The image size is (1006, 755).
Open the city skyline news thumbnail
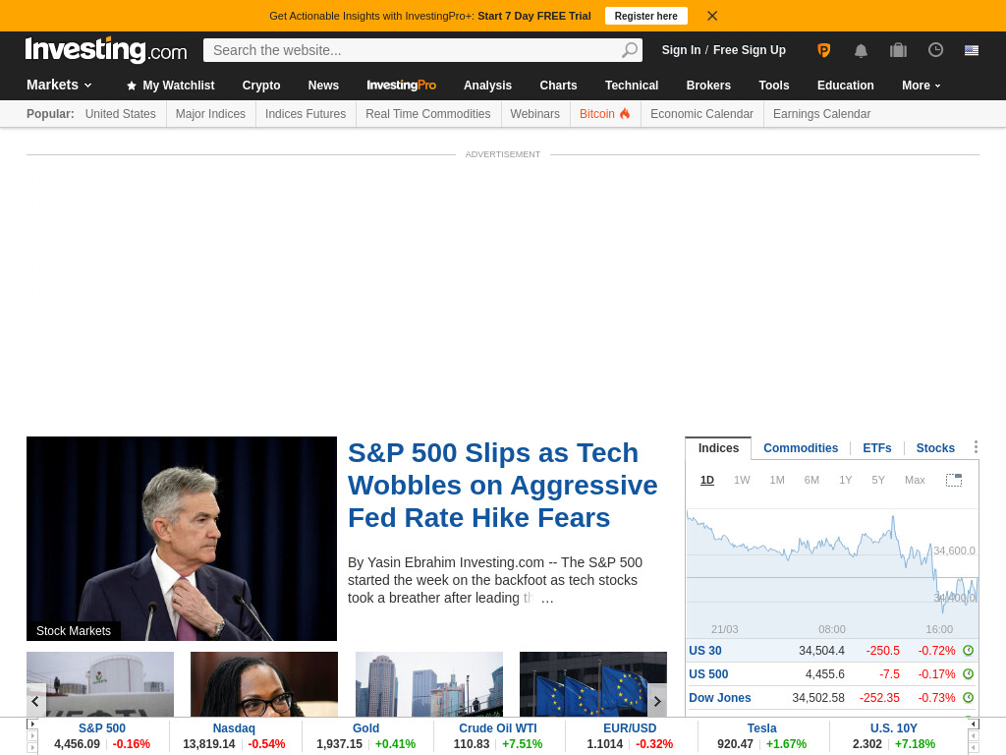pos(429,684)
